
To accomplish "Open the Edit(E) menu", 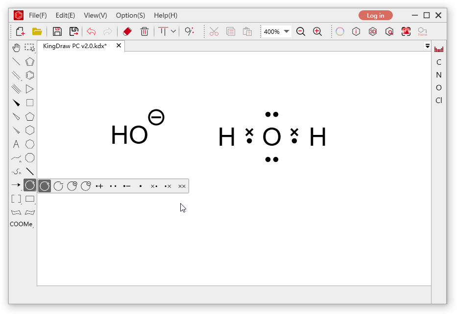I will [65, 16].
